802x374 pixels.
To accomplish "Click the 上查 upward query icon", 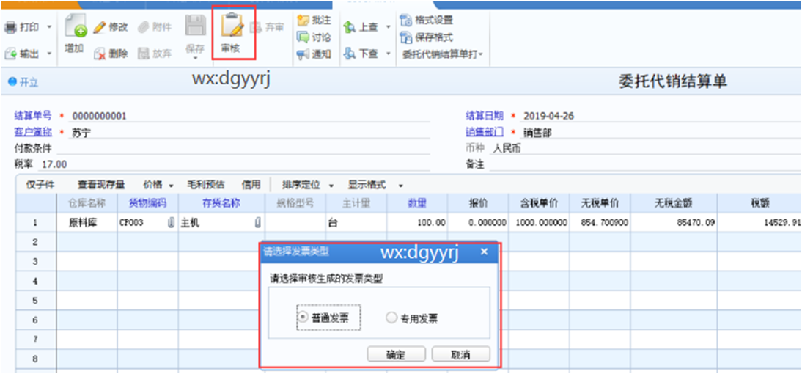I will coord(350,28).
